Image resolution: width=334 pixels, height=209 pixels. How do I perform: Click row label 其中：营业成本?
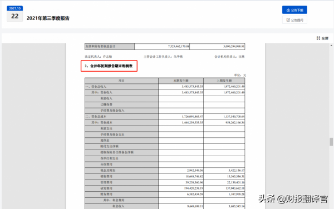click(102, 122)
